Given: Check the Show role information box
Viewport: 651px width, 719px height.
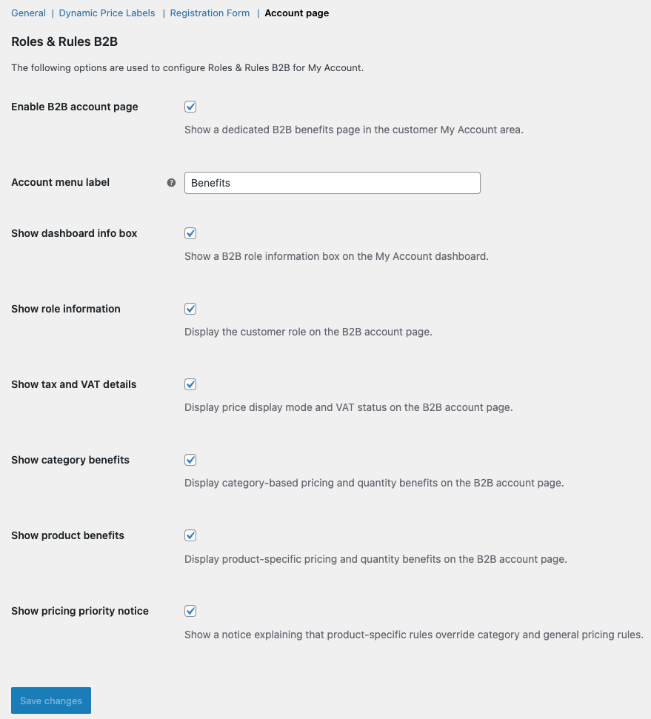Looking at the screenshot, I should 190,309.
